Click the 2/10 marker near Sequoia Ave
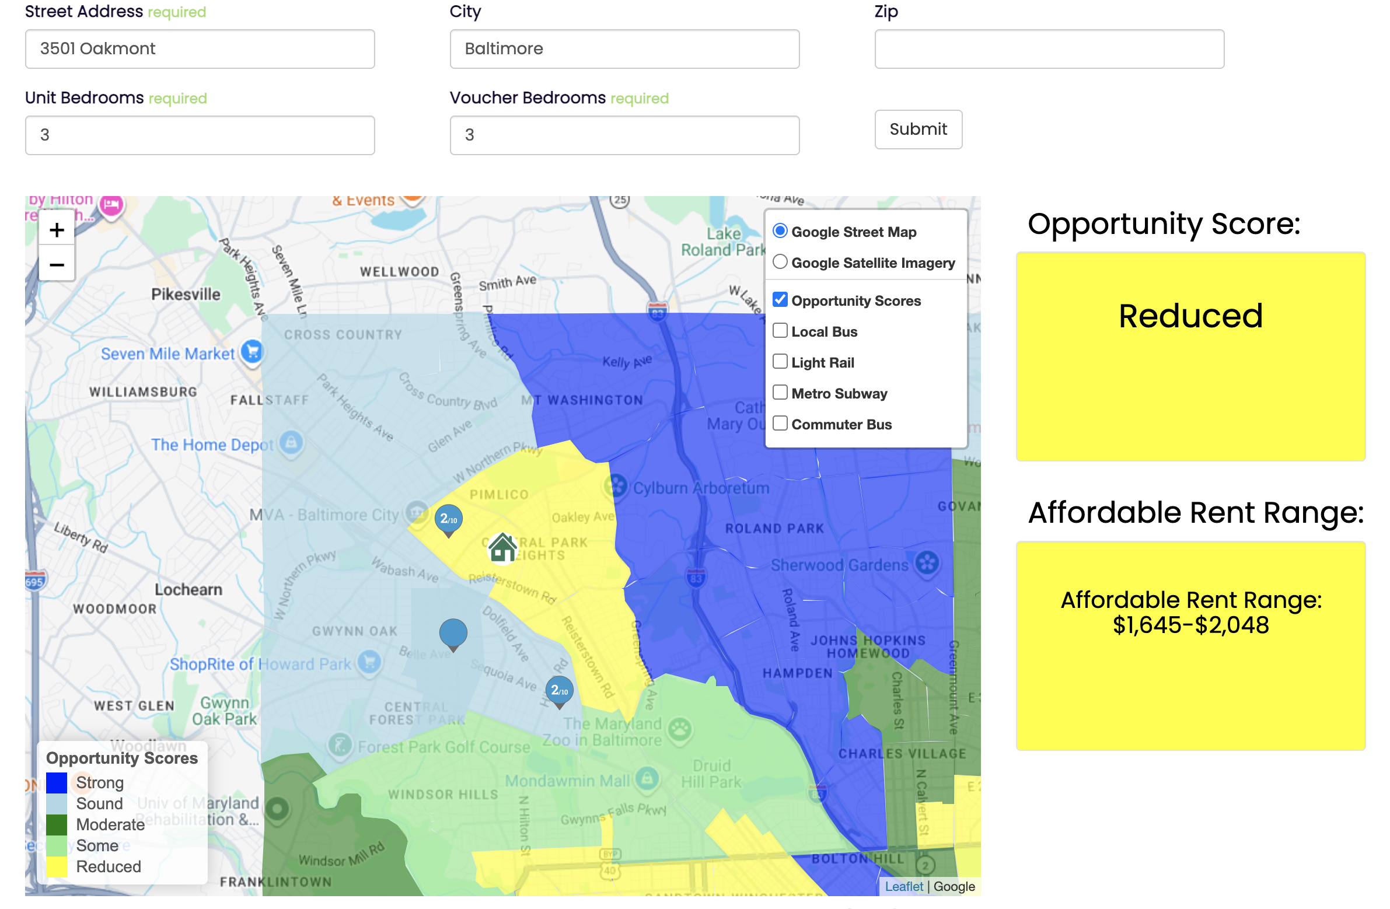This screenshot has height=909, width=1390. pos(559,691)
